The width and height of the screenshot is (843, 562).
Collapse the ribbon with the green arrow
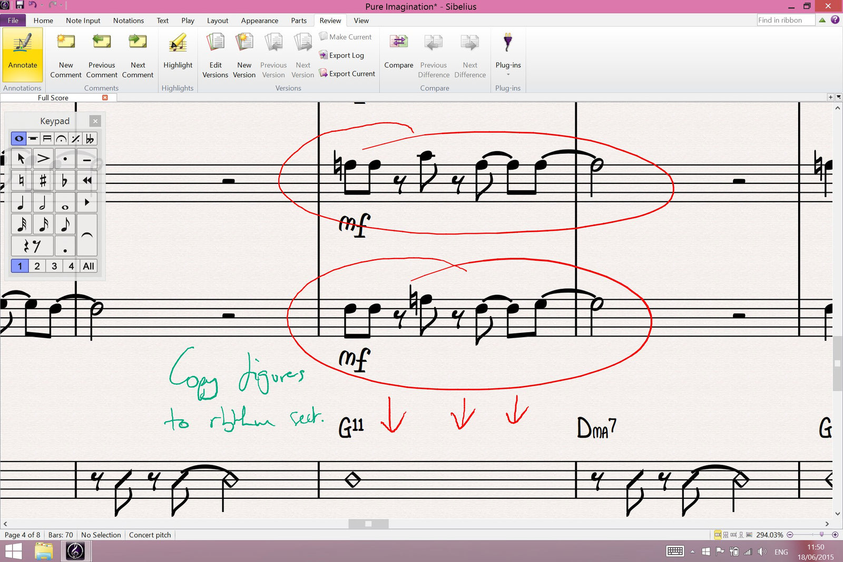coord(822,20)
